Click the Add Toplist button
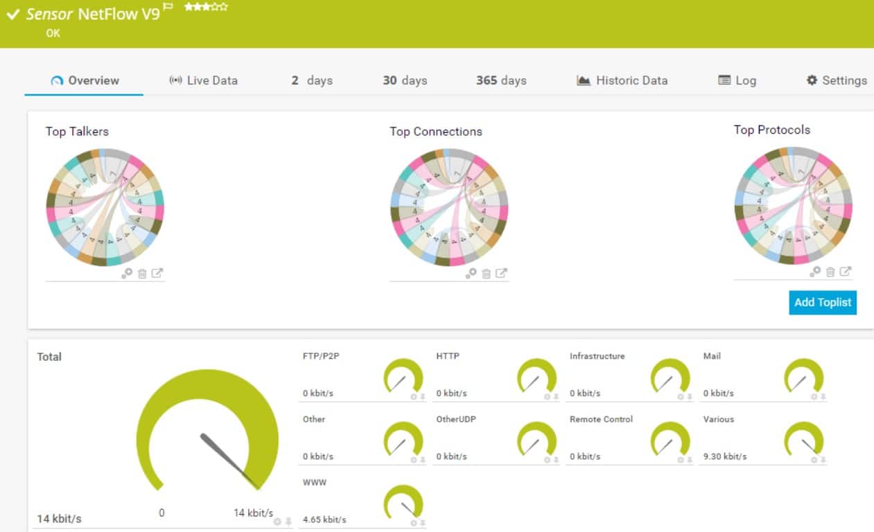Screen dimensions: 874x532 tap(823, 303)
